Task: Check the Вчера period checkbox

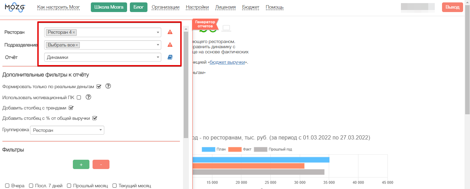Action: click(x=7, y=186)
